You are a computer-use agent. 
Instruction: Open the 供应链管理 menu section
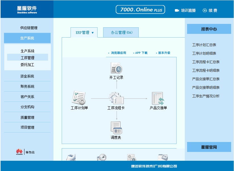coord(29,28)
